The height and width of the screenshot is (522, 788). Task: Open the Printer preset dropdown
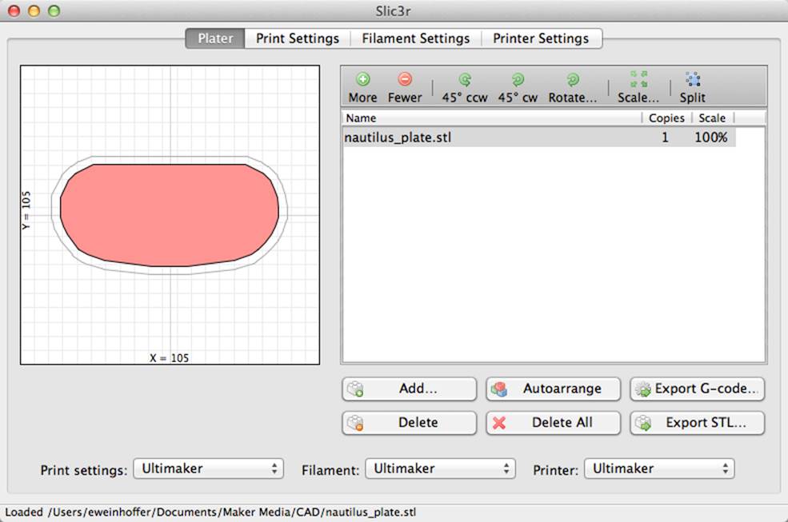click(659, 468)
